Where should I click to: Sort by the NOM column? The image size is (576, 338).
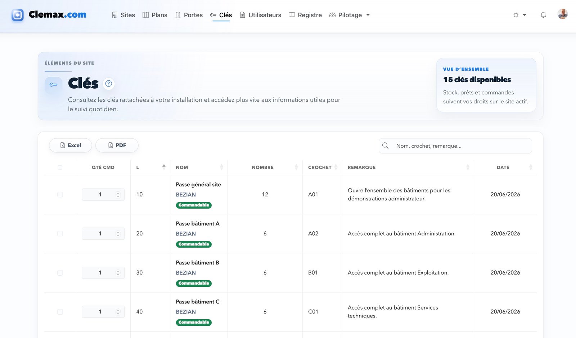[199, 167]
